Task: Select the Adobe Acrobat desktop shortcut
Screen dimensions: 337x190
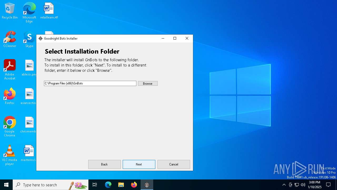Action: [10, 69]
